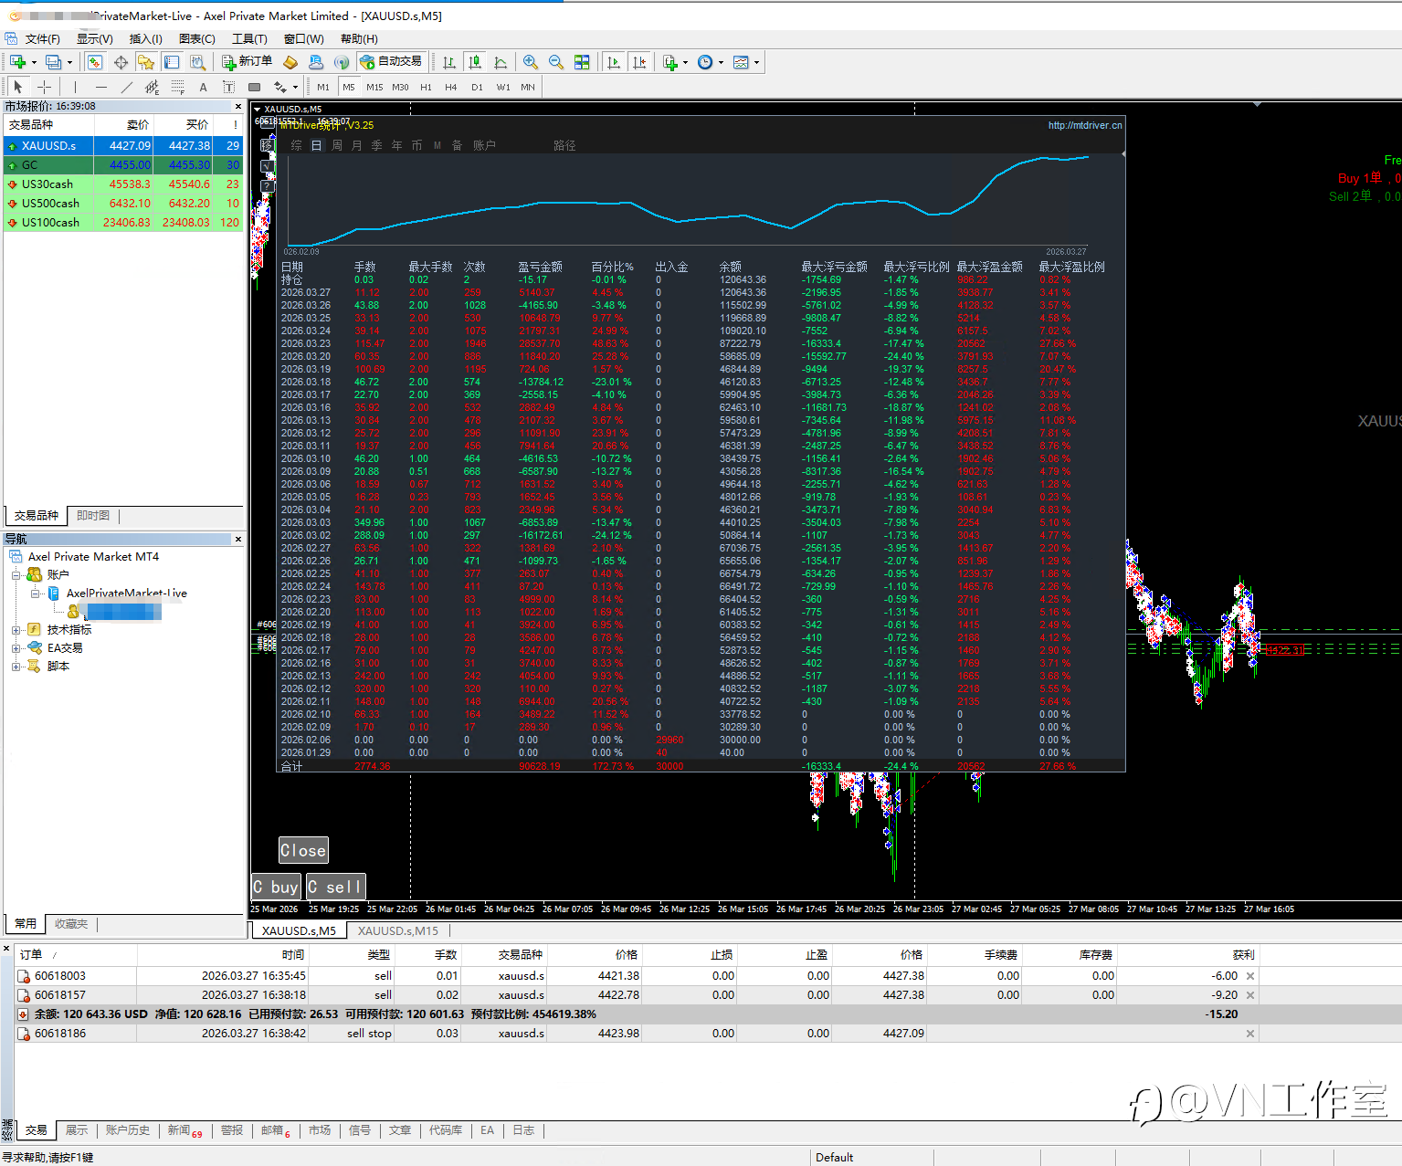Switch chart to line chart mode

coord(501,62)
